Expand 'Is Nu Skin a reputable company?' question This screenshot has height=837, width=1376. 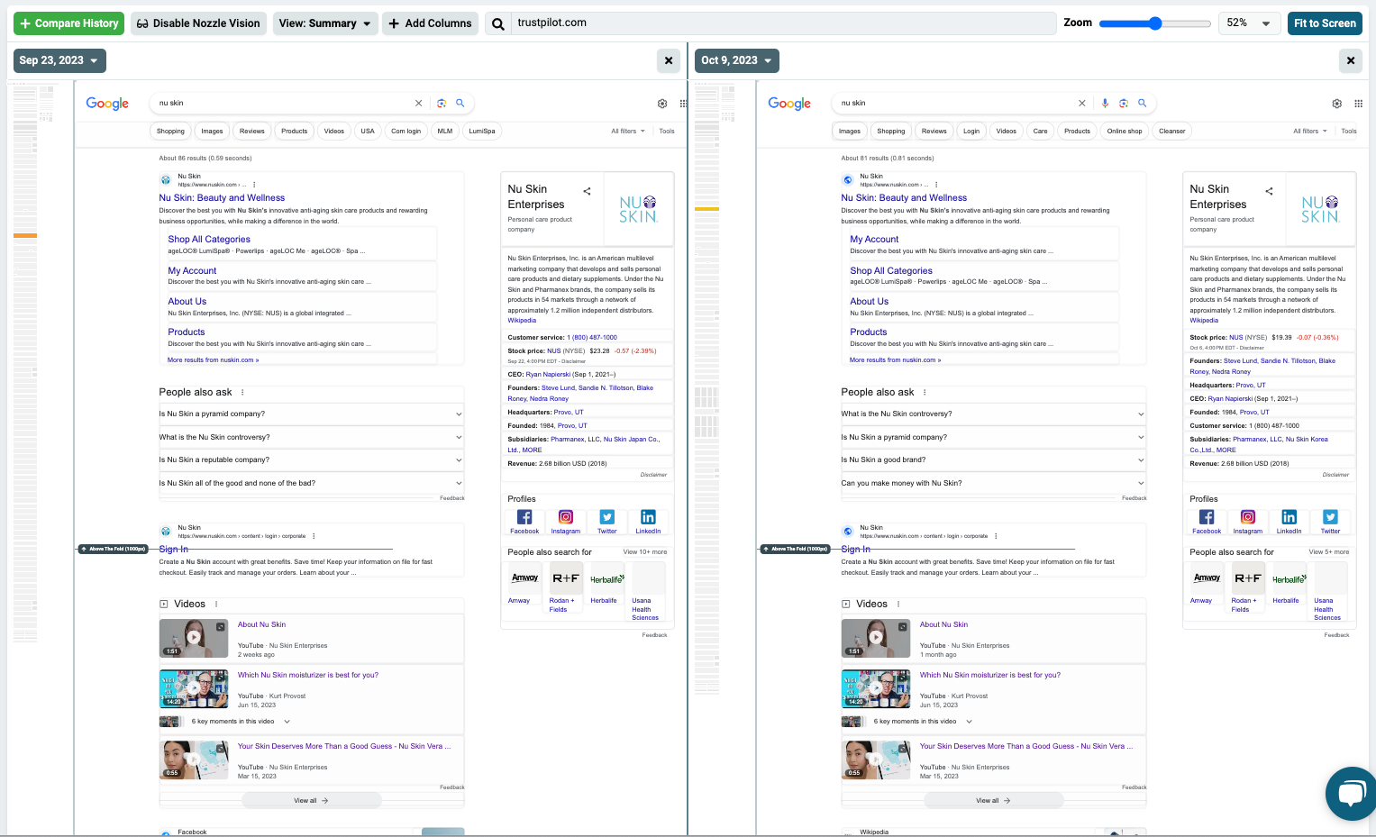coord(310,459)
